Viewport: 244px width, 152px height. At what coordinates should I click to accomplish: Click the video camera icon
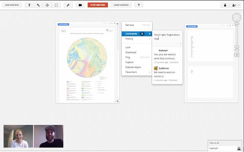80,5
